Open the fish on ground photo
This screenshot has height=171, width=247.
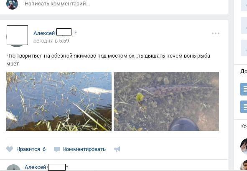[166, 101]
